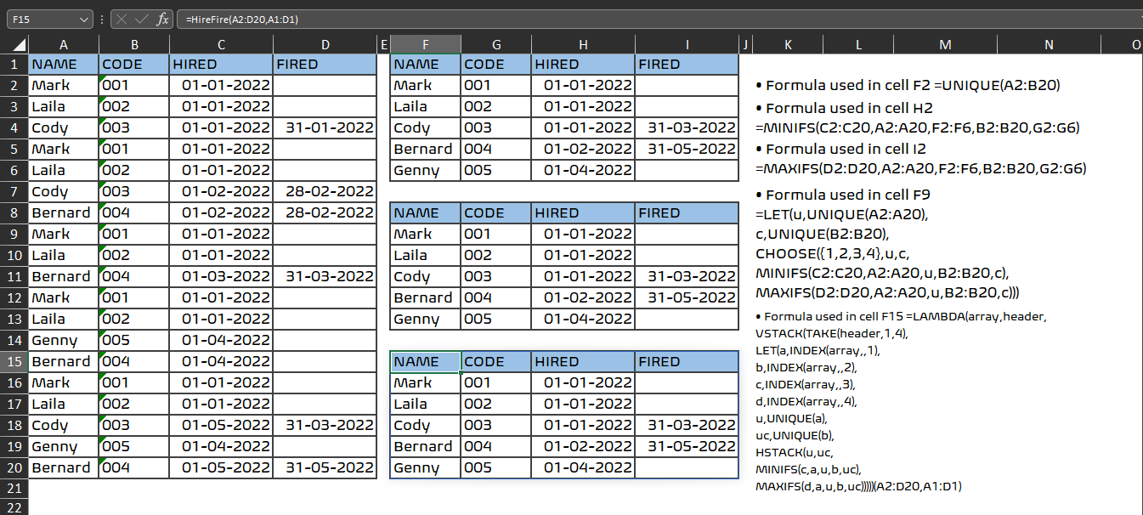
Task: Click cell D11 with 31-03-2022
Action: (325, 276)
